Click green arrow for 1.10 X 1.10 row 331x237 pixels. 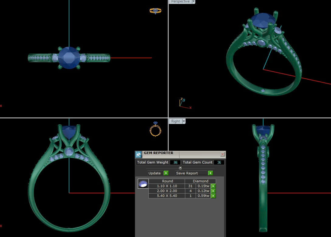(213, 186)
